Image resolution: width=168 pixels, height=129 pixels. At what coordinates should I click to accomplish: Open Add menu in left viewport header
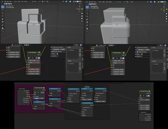coord(22,2)
